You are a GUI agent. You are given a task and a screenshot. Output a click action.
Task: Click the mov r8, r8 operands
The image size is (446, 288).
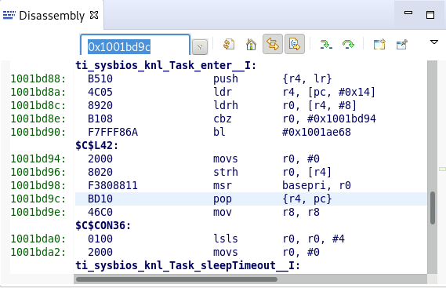point(301,212)
